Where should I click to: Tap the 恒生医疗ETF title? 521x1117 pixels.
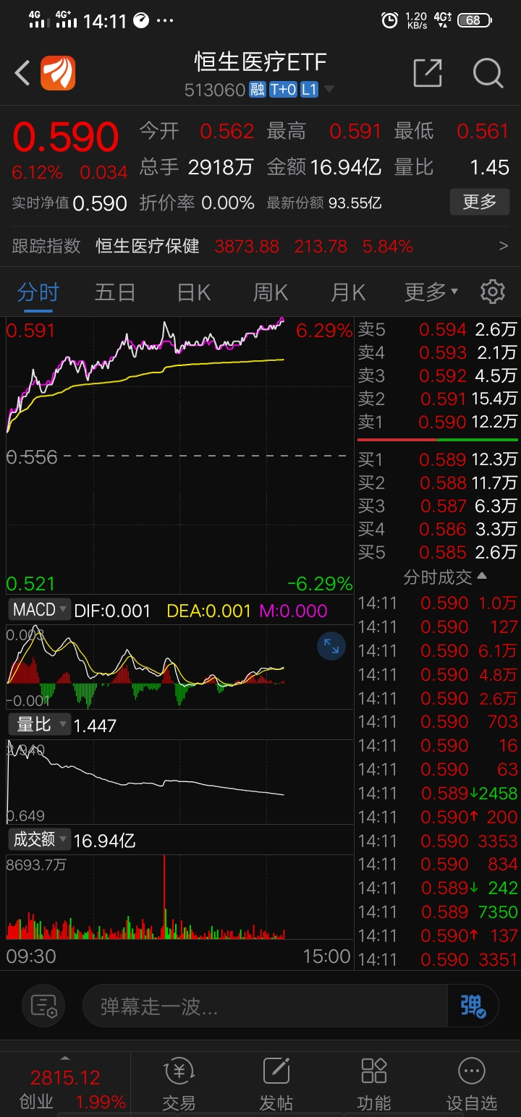click(260, 62)
